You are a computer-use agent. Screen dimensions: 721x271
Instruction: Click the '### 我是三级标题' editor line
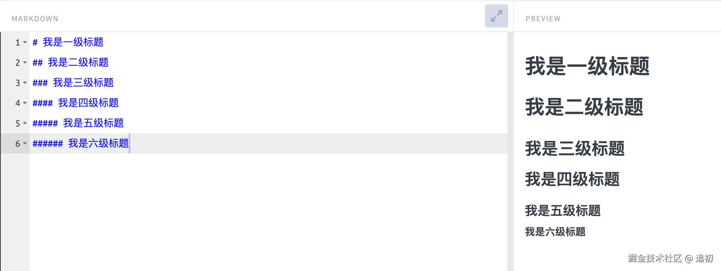(x=83, y=83)
